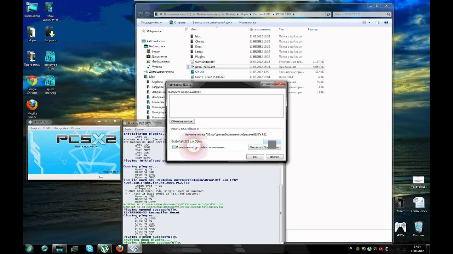Viewport: 453px width, 254px height.
Task: Click Новая папка in Explorer toolbar
Action: (x=248, y=22)
